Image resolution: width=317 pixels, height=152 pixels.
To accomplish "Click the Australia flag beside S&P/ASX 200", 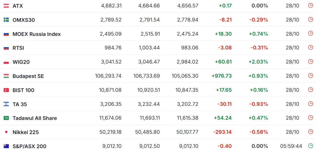I will [6, 146].
